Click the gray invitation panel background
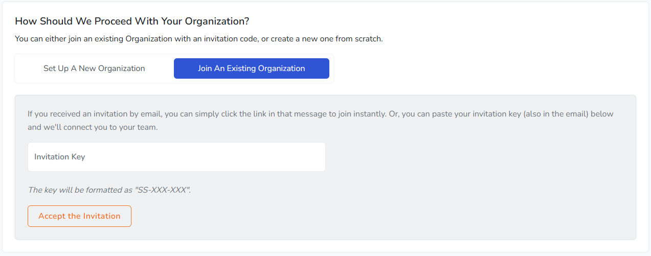Image resolution: width=651 pixels, height=256 pixels. (460, 204)
